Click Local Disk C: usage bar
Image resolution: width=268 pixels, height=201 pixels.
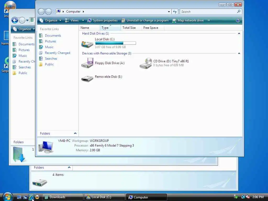[115, 43]
